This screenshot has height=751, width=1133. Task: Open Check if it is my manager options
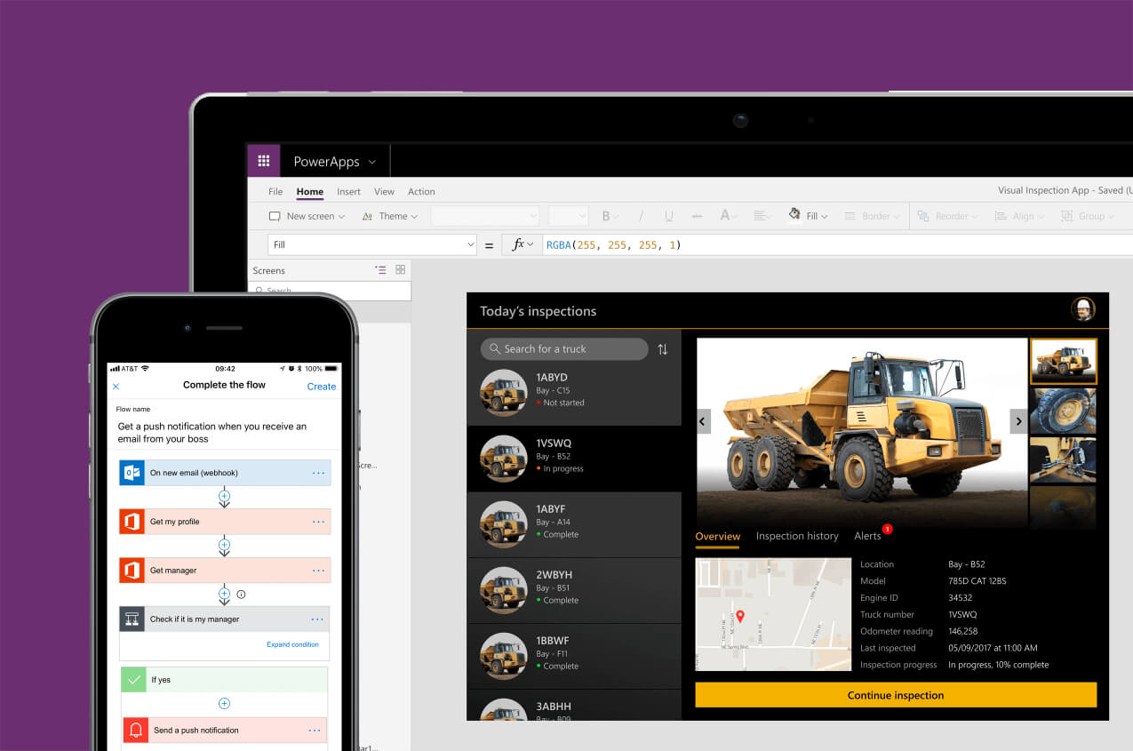318,619
